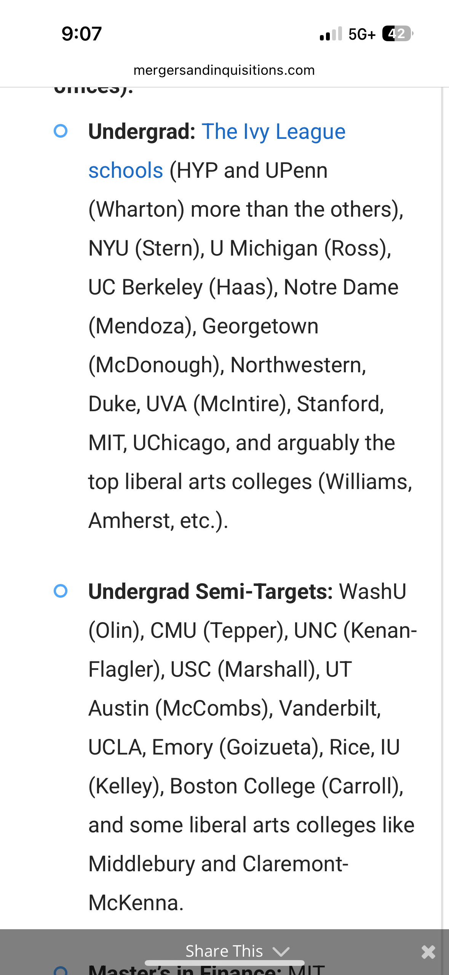Tap the mergersandinquisitions.com address bar
This screenshot has width=449, height=975.
click(x=224, y=70)
